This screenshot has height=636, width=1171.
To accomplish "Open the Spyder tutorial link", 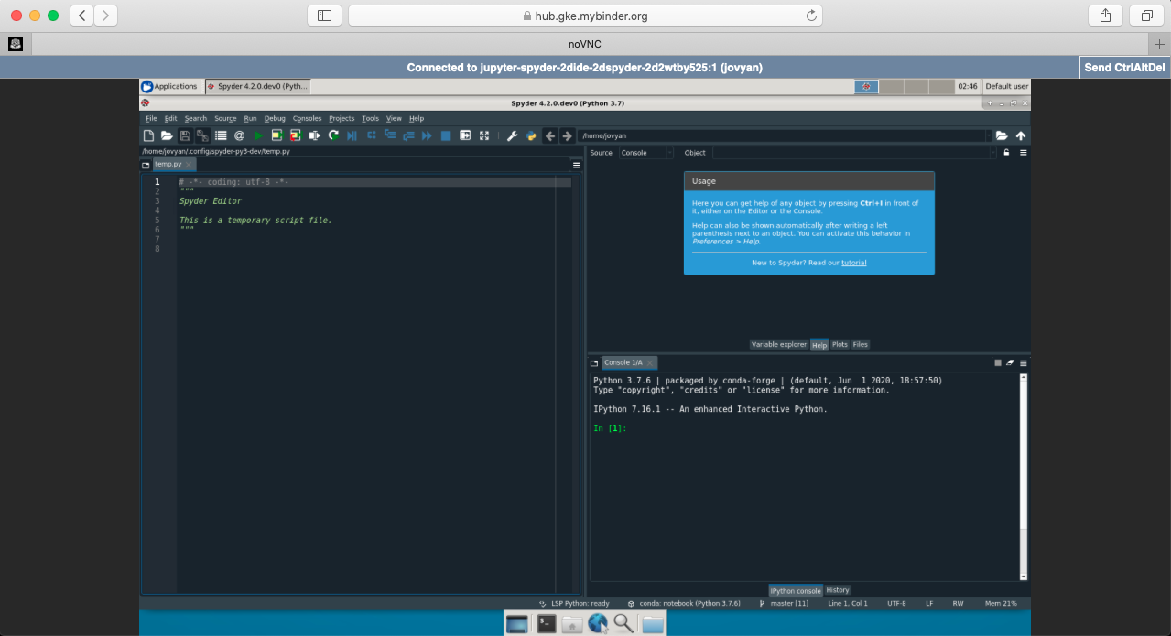I will pos(853,263).
